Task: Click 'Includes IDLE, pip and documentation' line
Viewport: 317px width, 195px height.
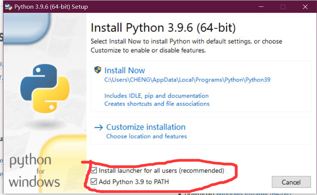Action: [157, 96]
